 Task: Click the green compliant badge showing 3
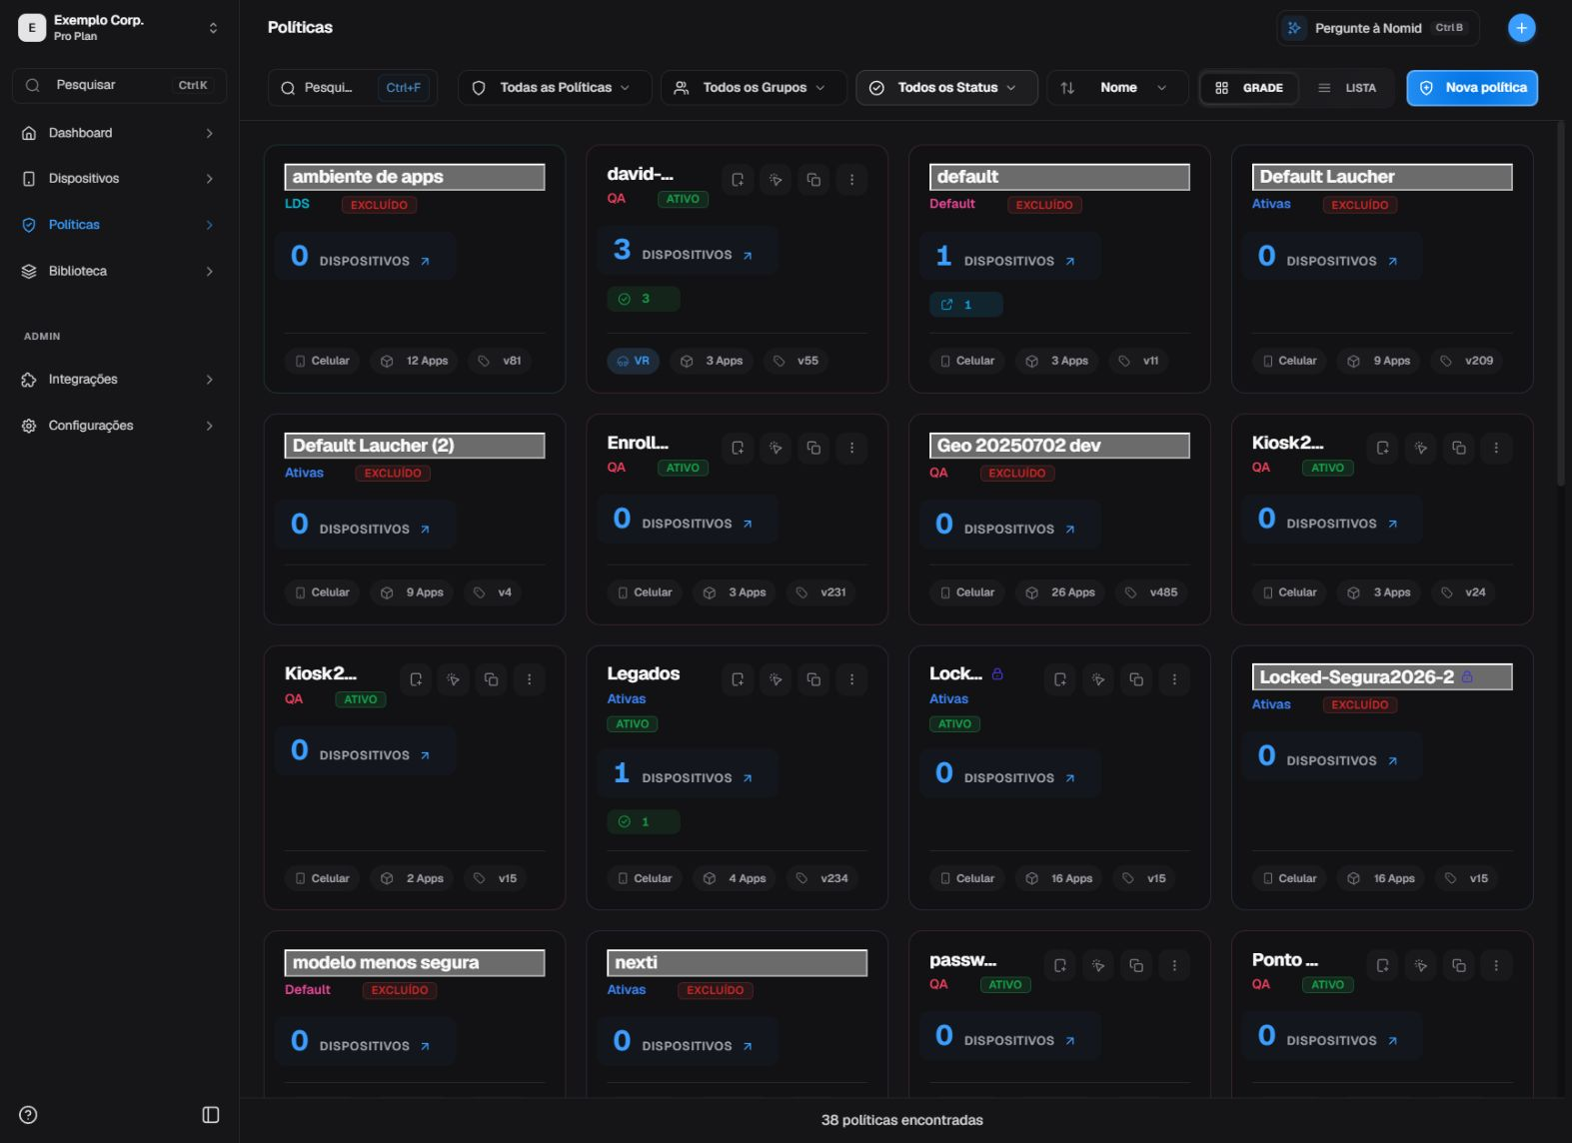click(644, 299)
